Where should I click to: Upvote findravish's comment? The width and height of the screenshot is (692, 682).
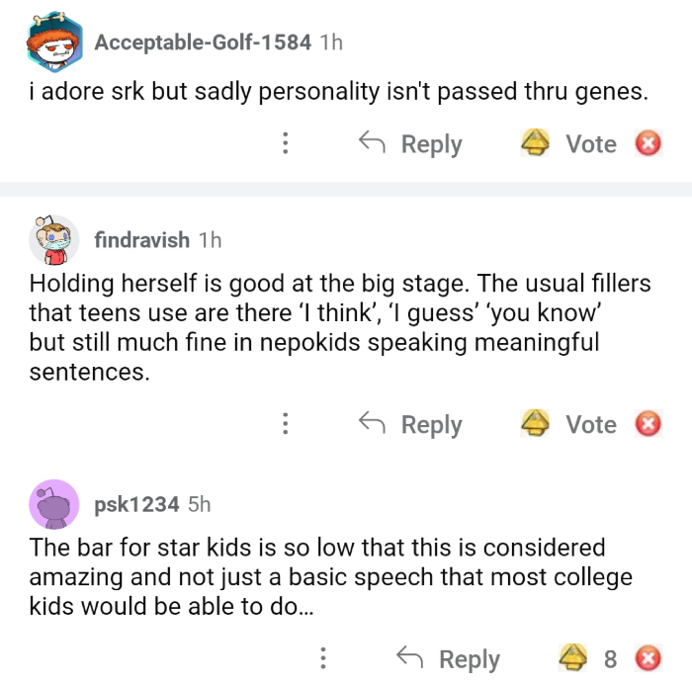pyautogui.click(x=536, y=425)
